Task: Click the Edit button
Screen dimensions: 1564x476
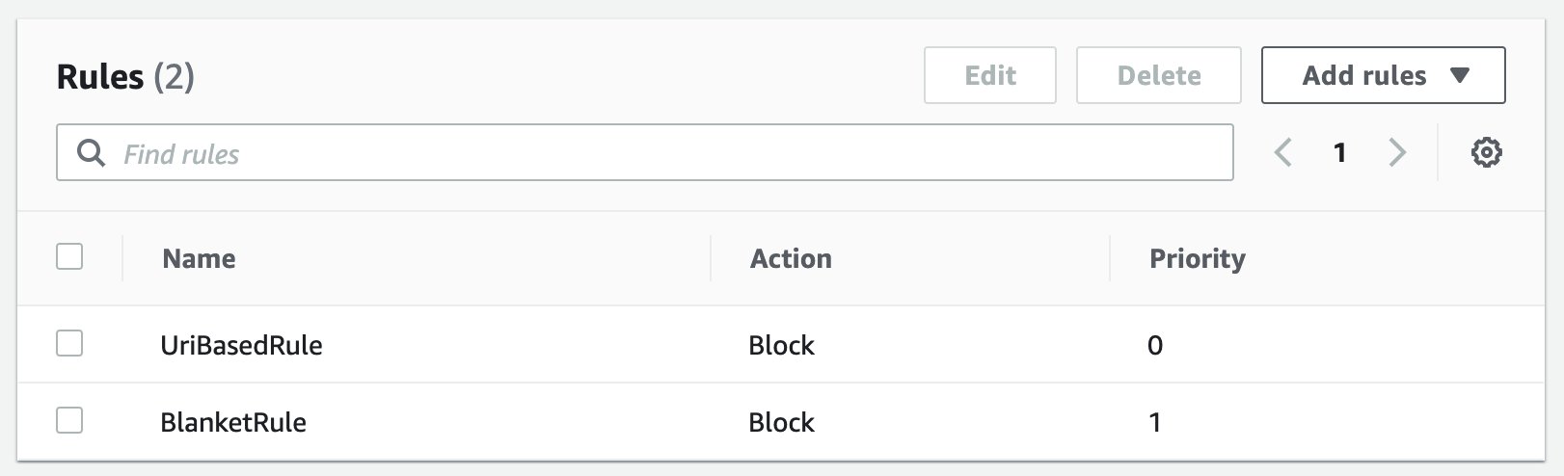Action: coord(989,75)
